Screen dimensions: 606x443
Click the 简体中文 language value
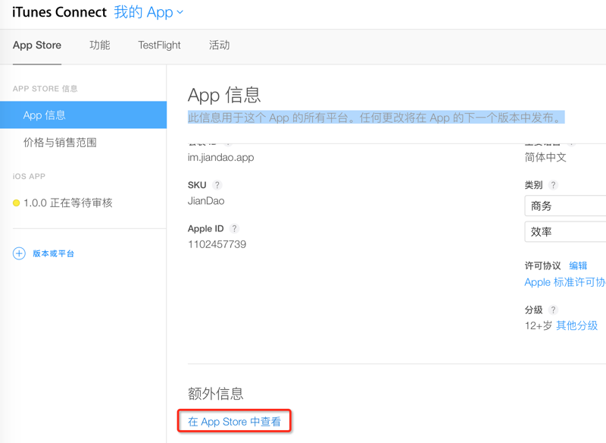point(545,157)
